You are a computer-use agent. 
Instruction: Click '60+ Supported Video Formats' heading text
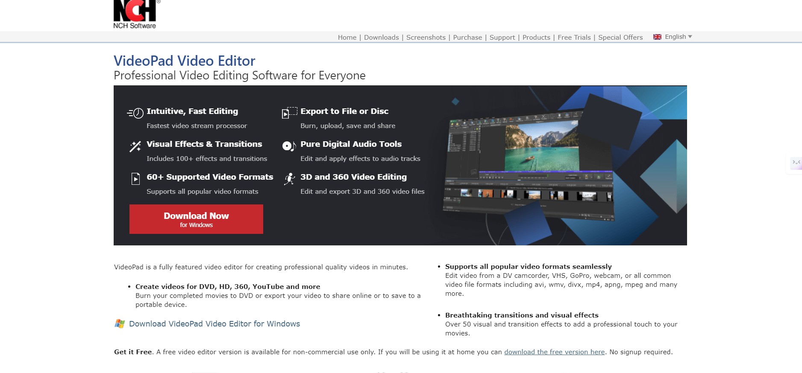[x=210, y=177]
